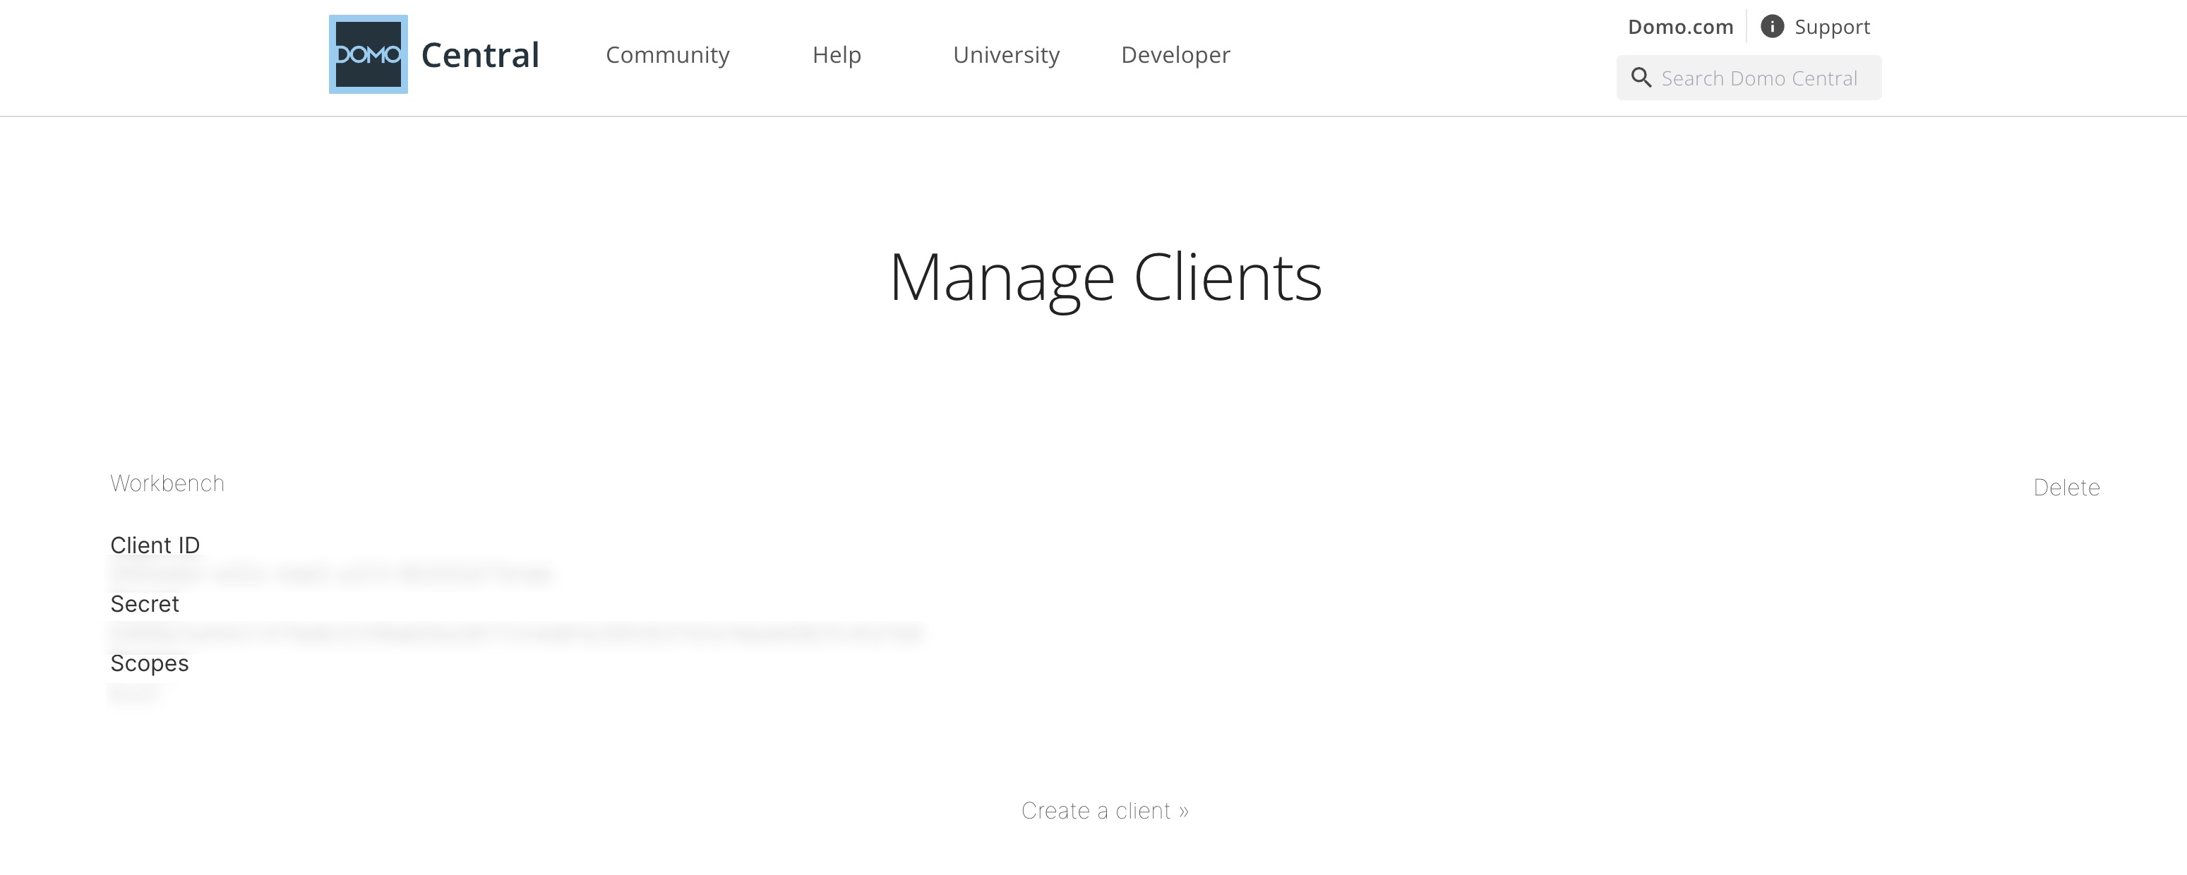The width and height of the screenshot is (2187, 875).
Task: Open the Developer menu
Action: click(x=1176, y=54)
